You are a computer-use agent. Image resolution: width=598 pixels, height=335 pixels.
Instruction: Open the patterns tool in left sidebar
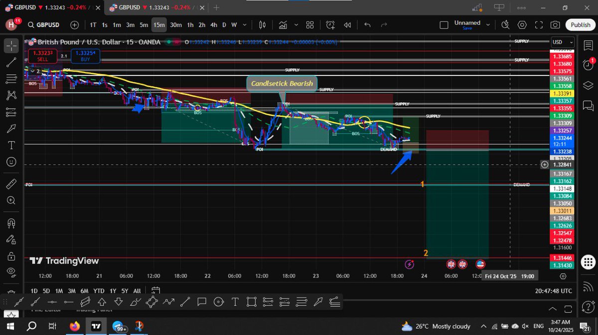pyautogui.click(x=11, y=95)
